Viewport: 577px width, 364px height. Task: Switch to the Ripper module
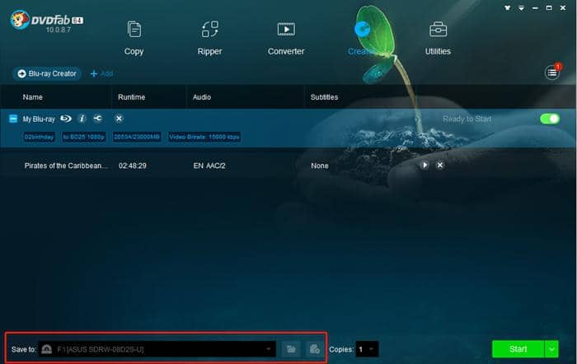point(209,38)
